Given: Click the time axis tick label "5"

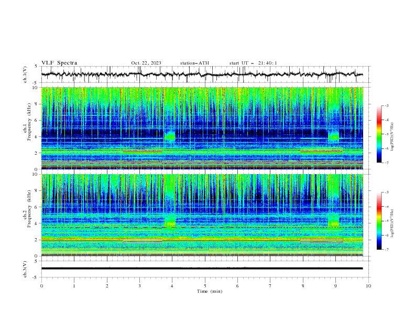Looking at the screenshot, I should click(205, 286).
